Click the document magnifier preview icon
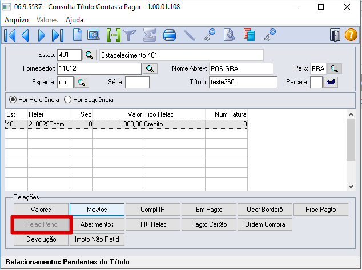This screenshot has width=362, height=270. (230, 35)
